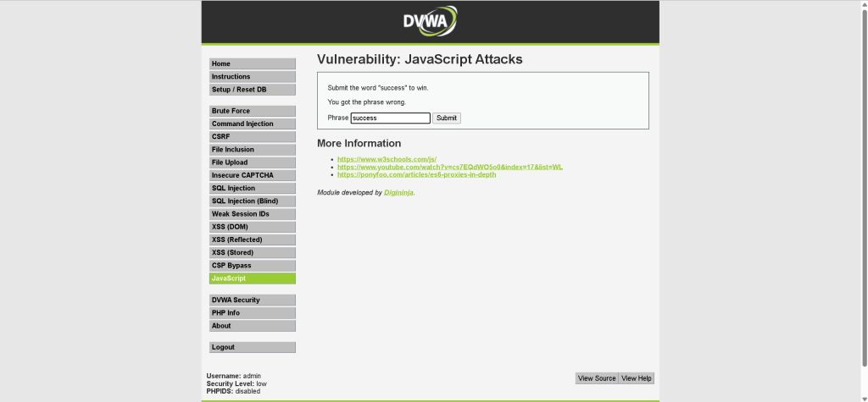Log out via Logout item
Image resolution: width=868 pixels, height=402 pixels.
pyautogui.click(x=253, y=347)
